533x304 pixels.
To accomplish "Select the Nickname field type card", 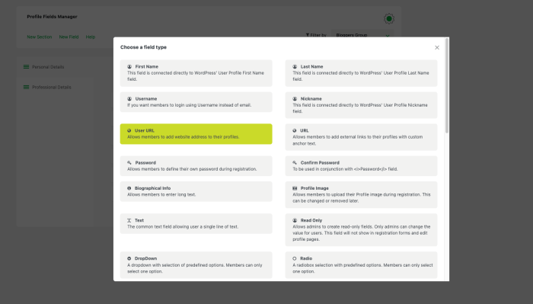I will [x=361, y=104].
